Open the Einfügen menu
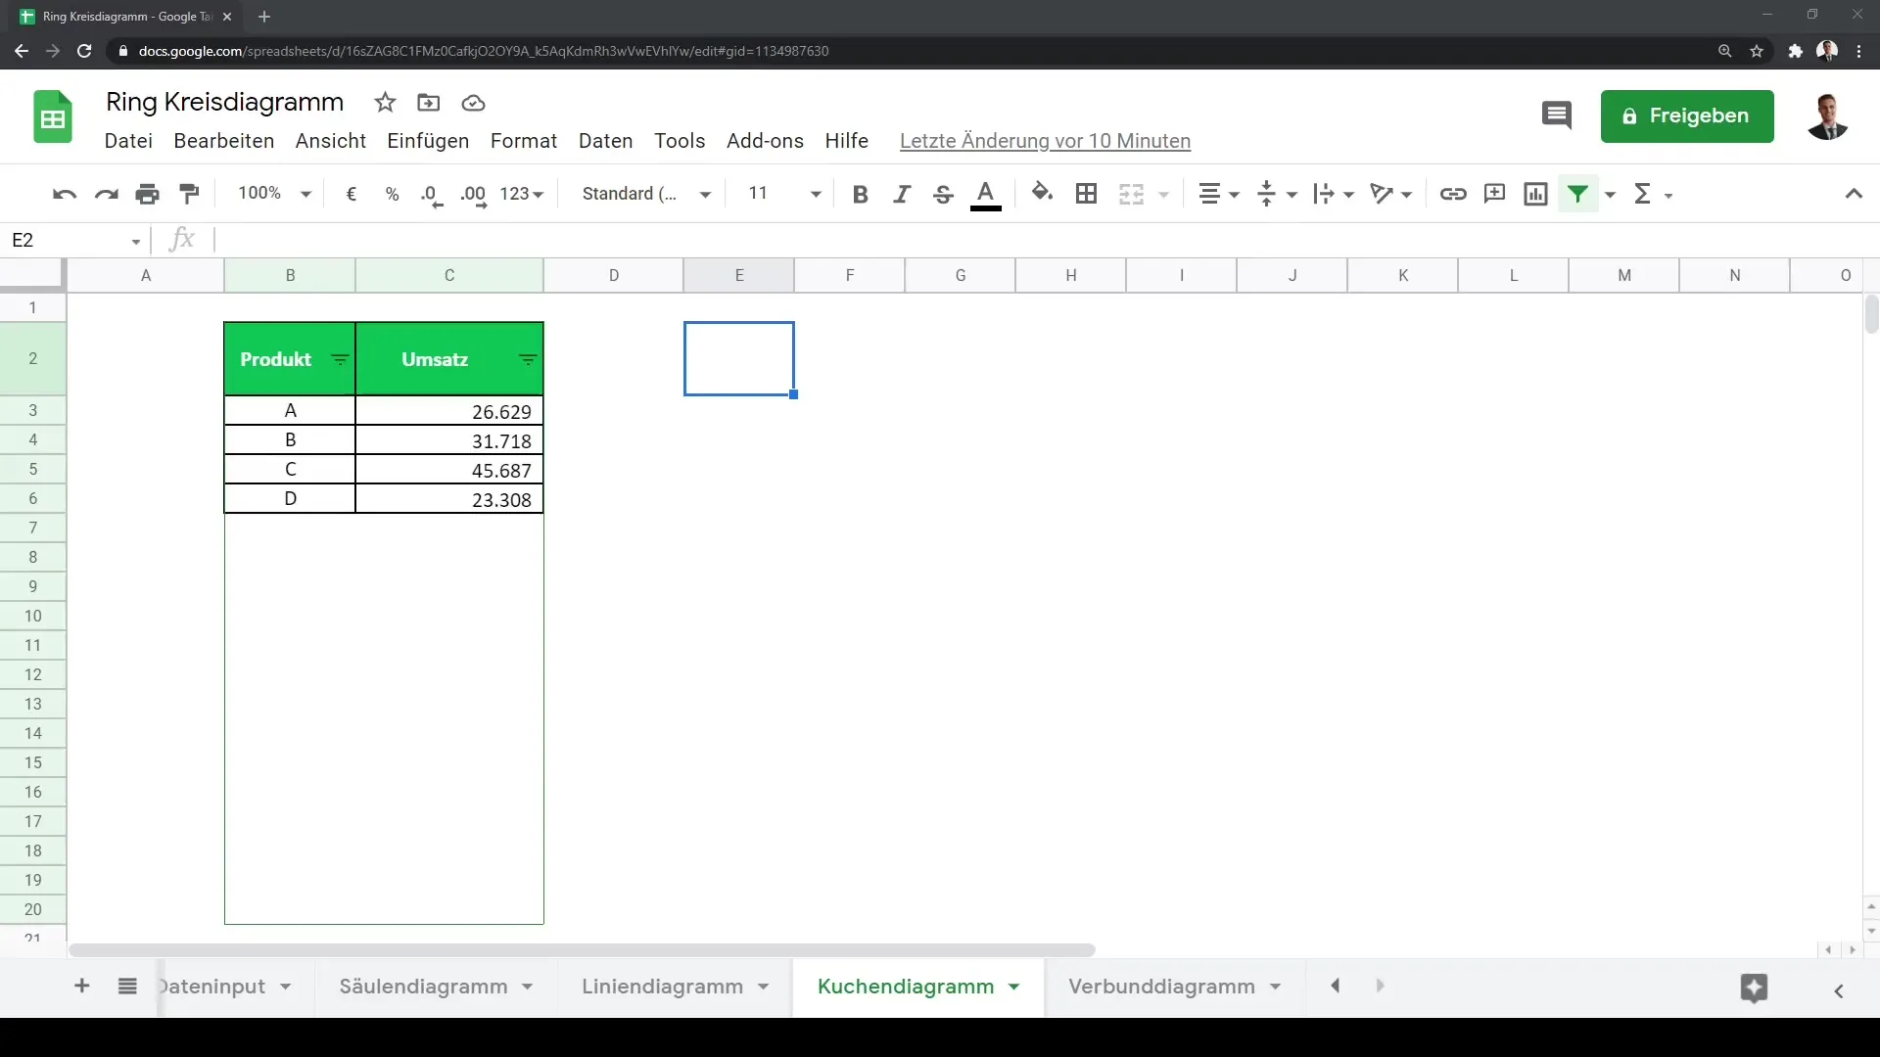 click(428, 141)
